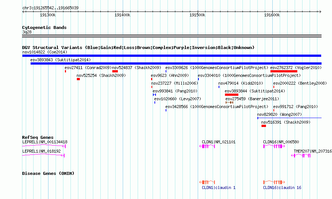The height and width of the screenshot is (199, 332).
Task: Click red bar of esv2762372 (Vogler2010)
Action: 284,71
